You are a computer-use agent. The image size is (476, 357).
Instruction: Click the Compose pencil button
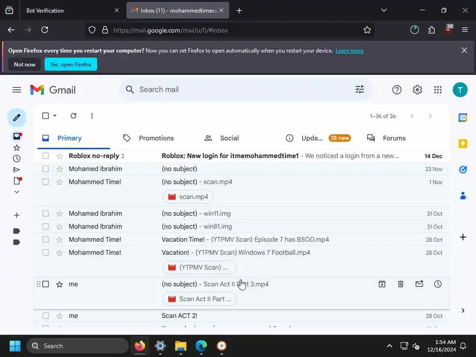(x=17, y=118)
